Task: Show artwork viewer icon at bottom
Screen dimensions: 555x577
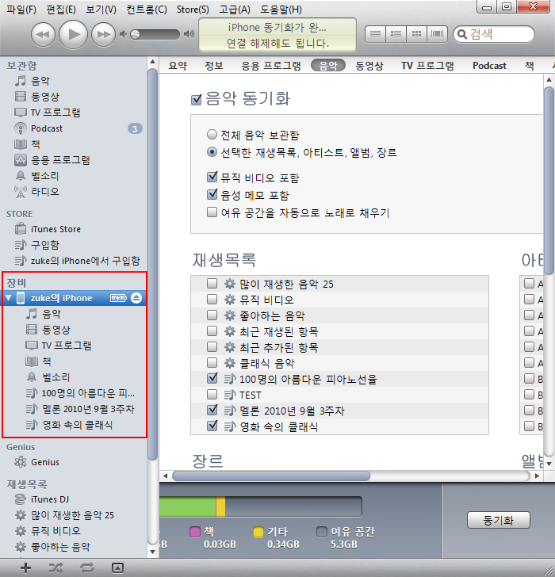Action: click(117, 567)
